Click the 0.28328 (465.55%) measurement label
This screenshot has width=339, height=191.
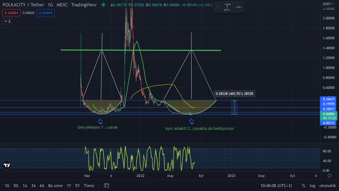234,94
